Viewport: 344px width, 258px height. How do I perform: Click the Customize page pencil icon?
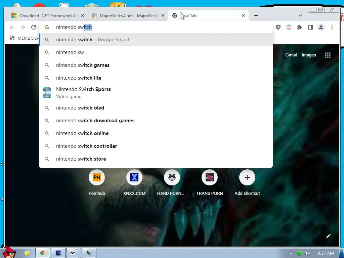pos(328,236)
